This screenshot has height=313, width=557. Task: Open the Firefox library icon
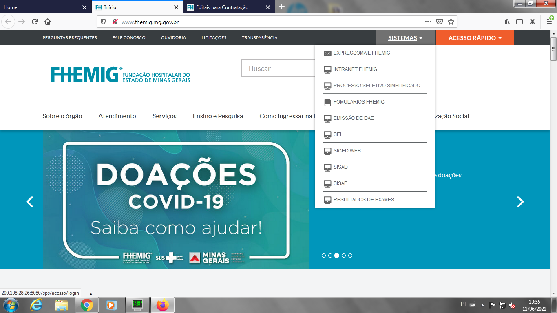(506, 22)
